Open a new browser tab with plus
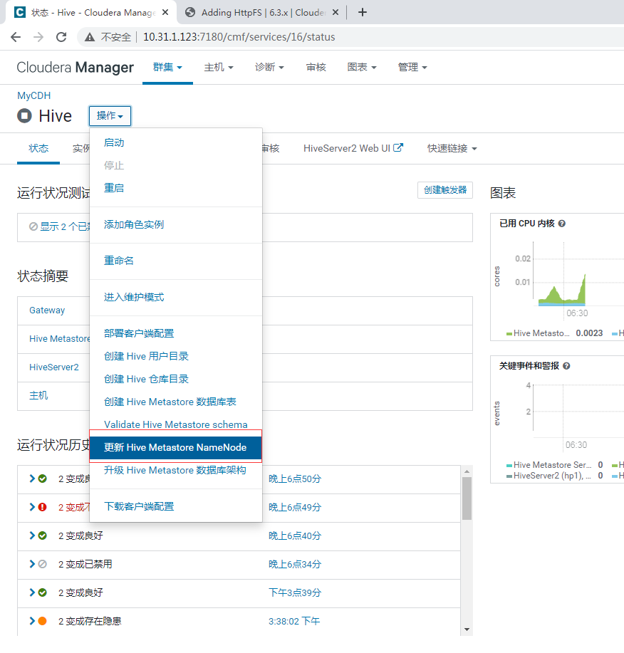The image size is (624, 653). pos(363,13)
